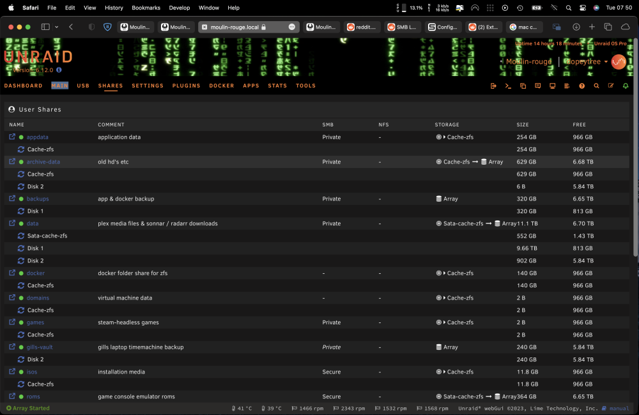Image resolution: width=639 pixels, height=415 pixels.
Task: Click the version info icon next to 6.12.0
Action: 59,70
